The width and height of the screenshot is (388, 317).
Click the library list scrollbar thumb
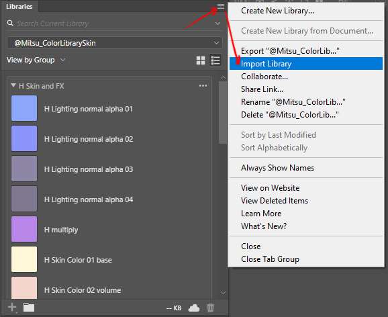[222, 113]
